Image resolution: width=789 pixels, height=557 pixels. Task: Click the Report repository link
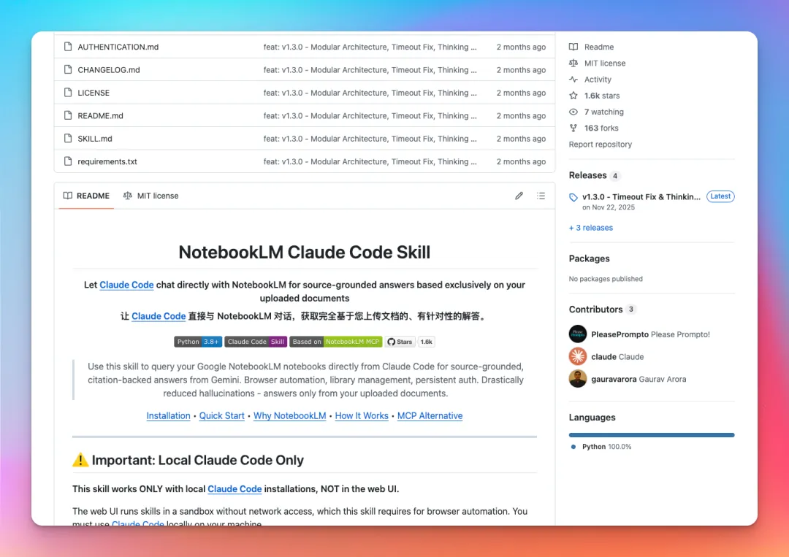point(601,145)
